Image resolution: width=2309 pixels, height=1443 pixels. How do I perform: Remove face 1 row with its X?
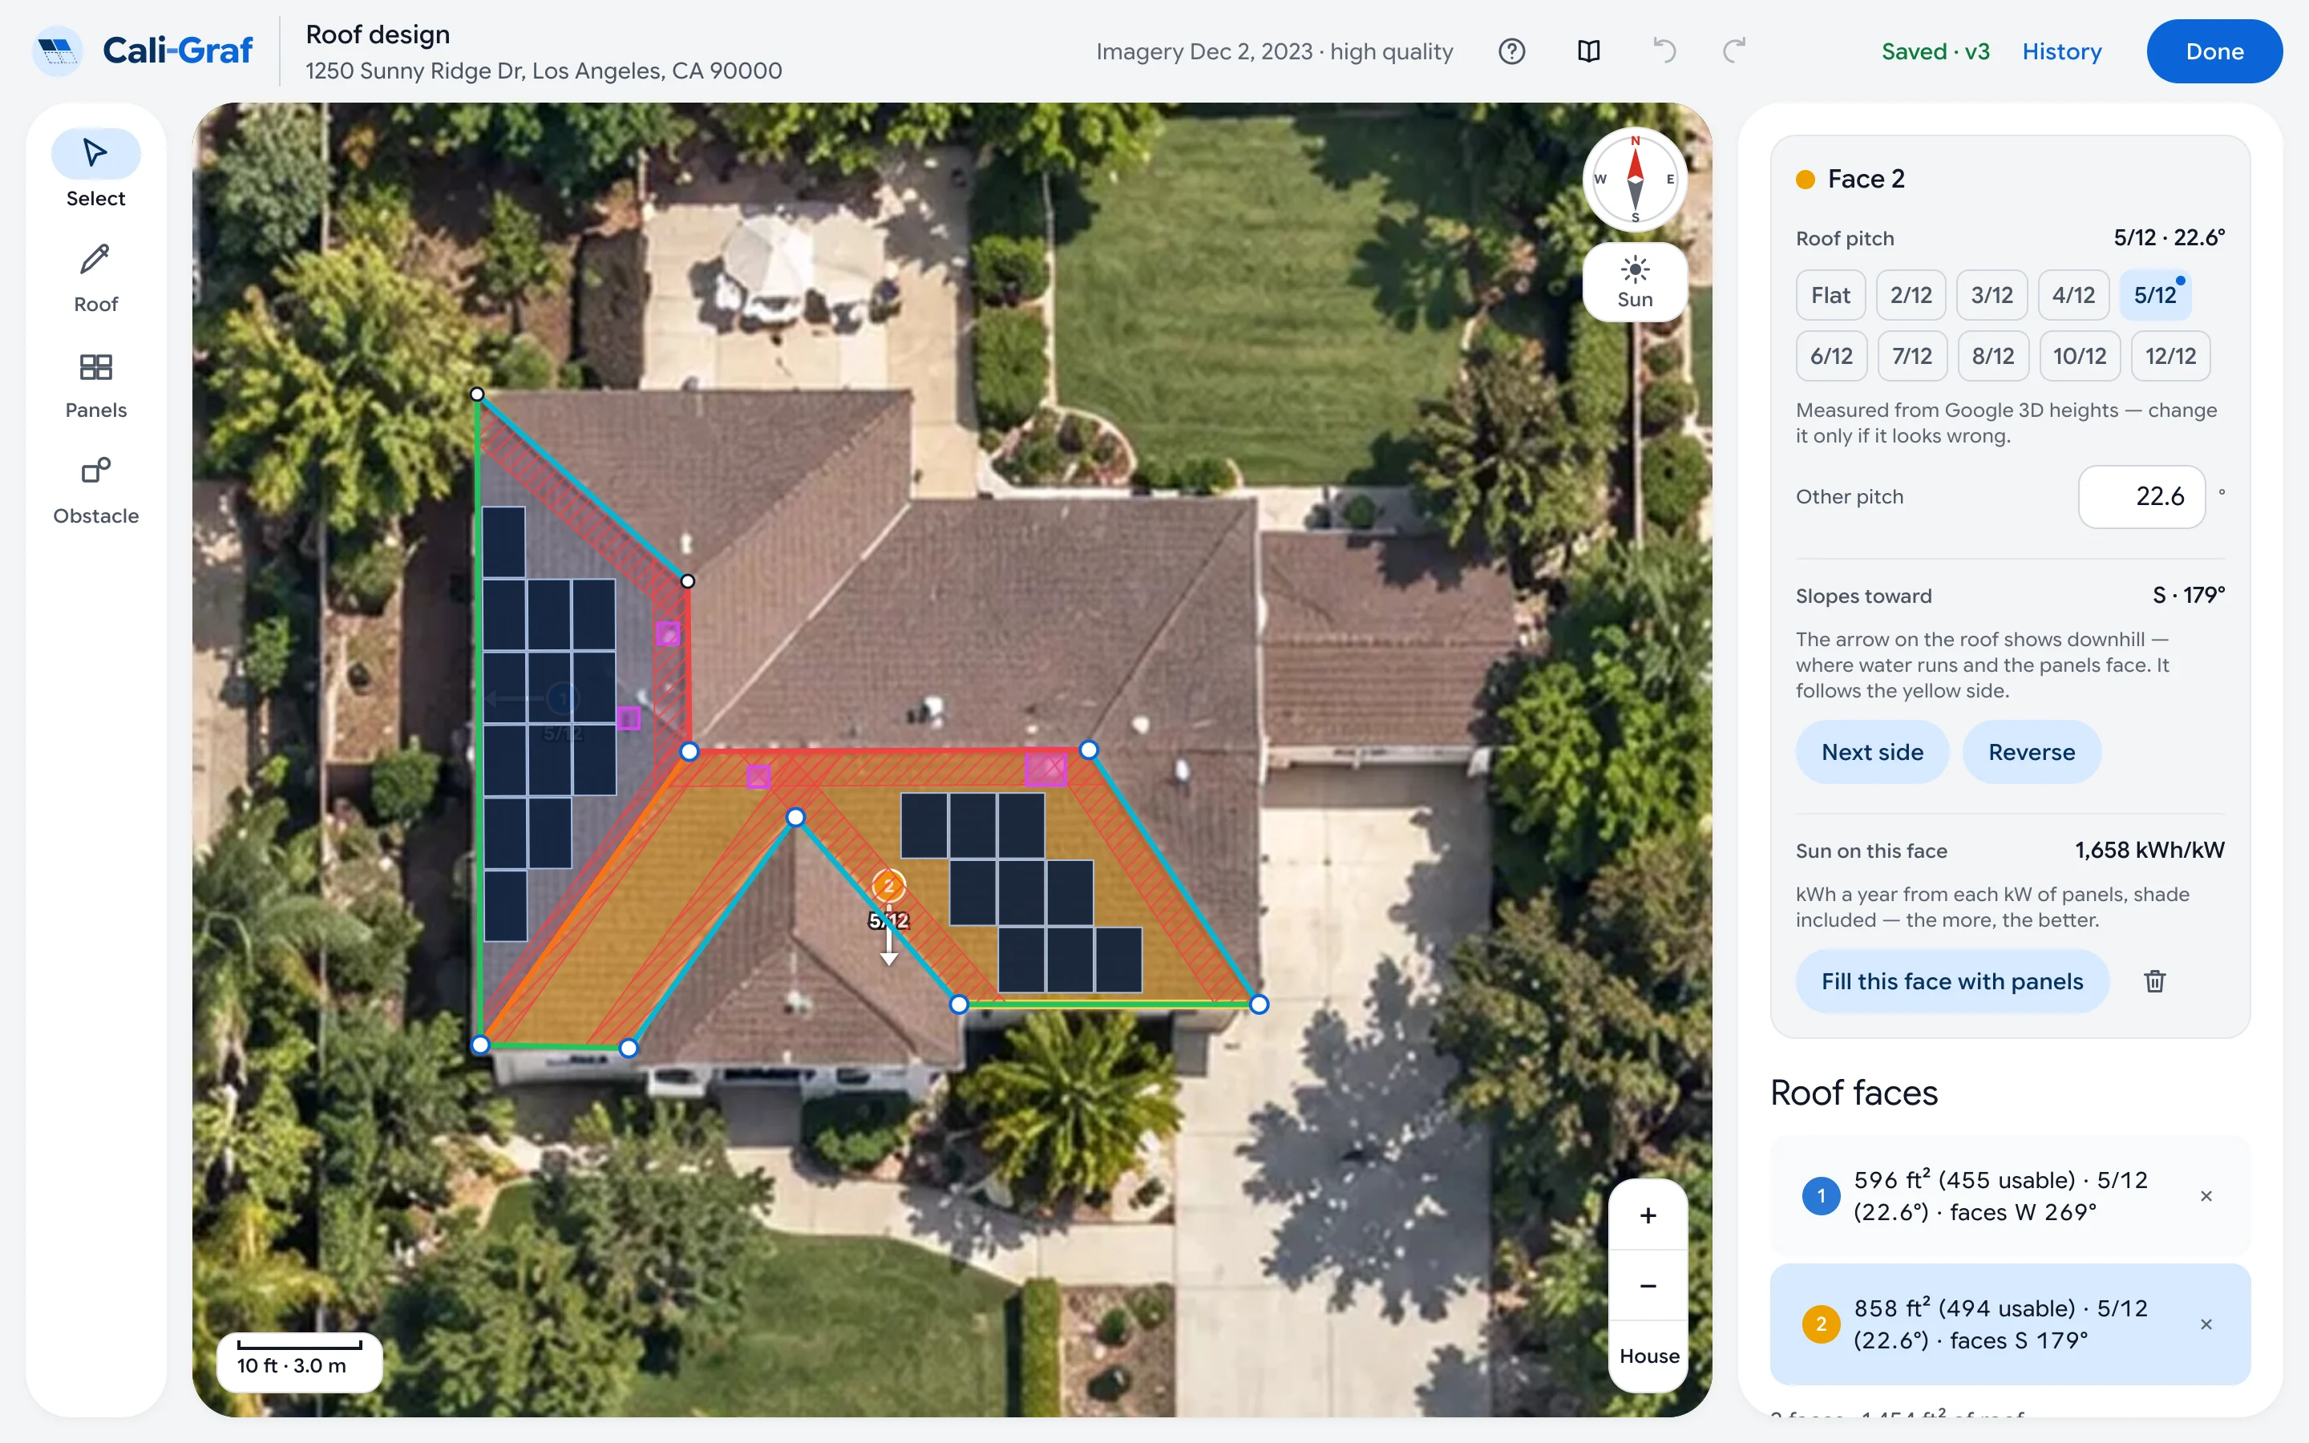point(2206,1196)
